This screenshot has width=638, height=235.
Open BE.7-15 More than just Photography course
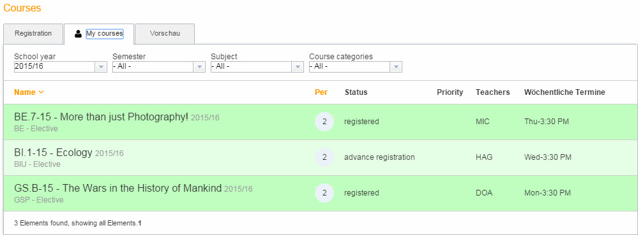pos(102,117)
